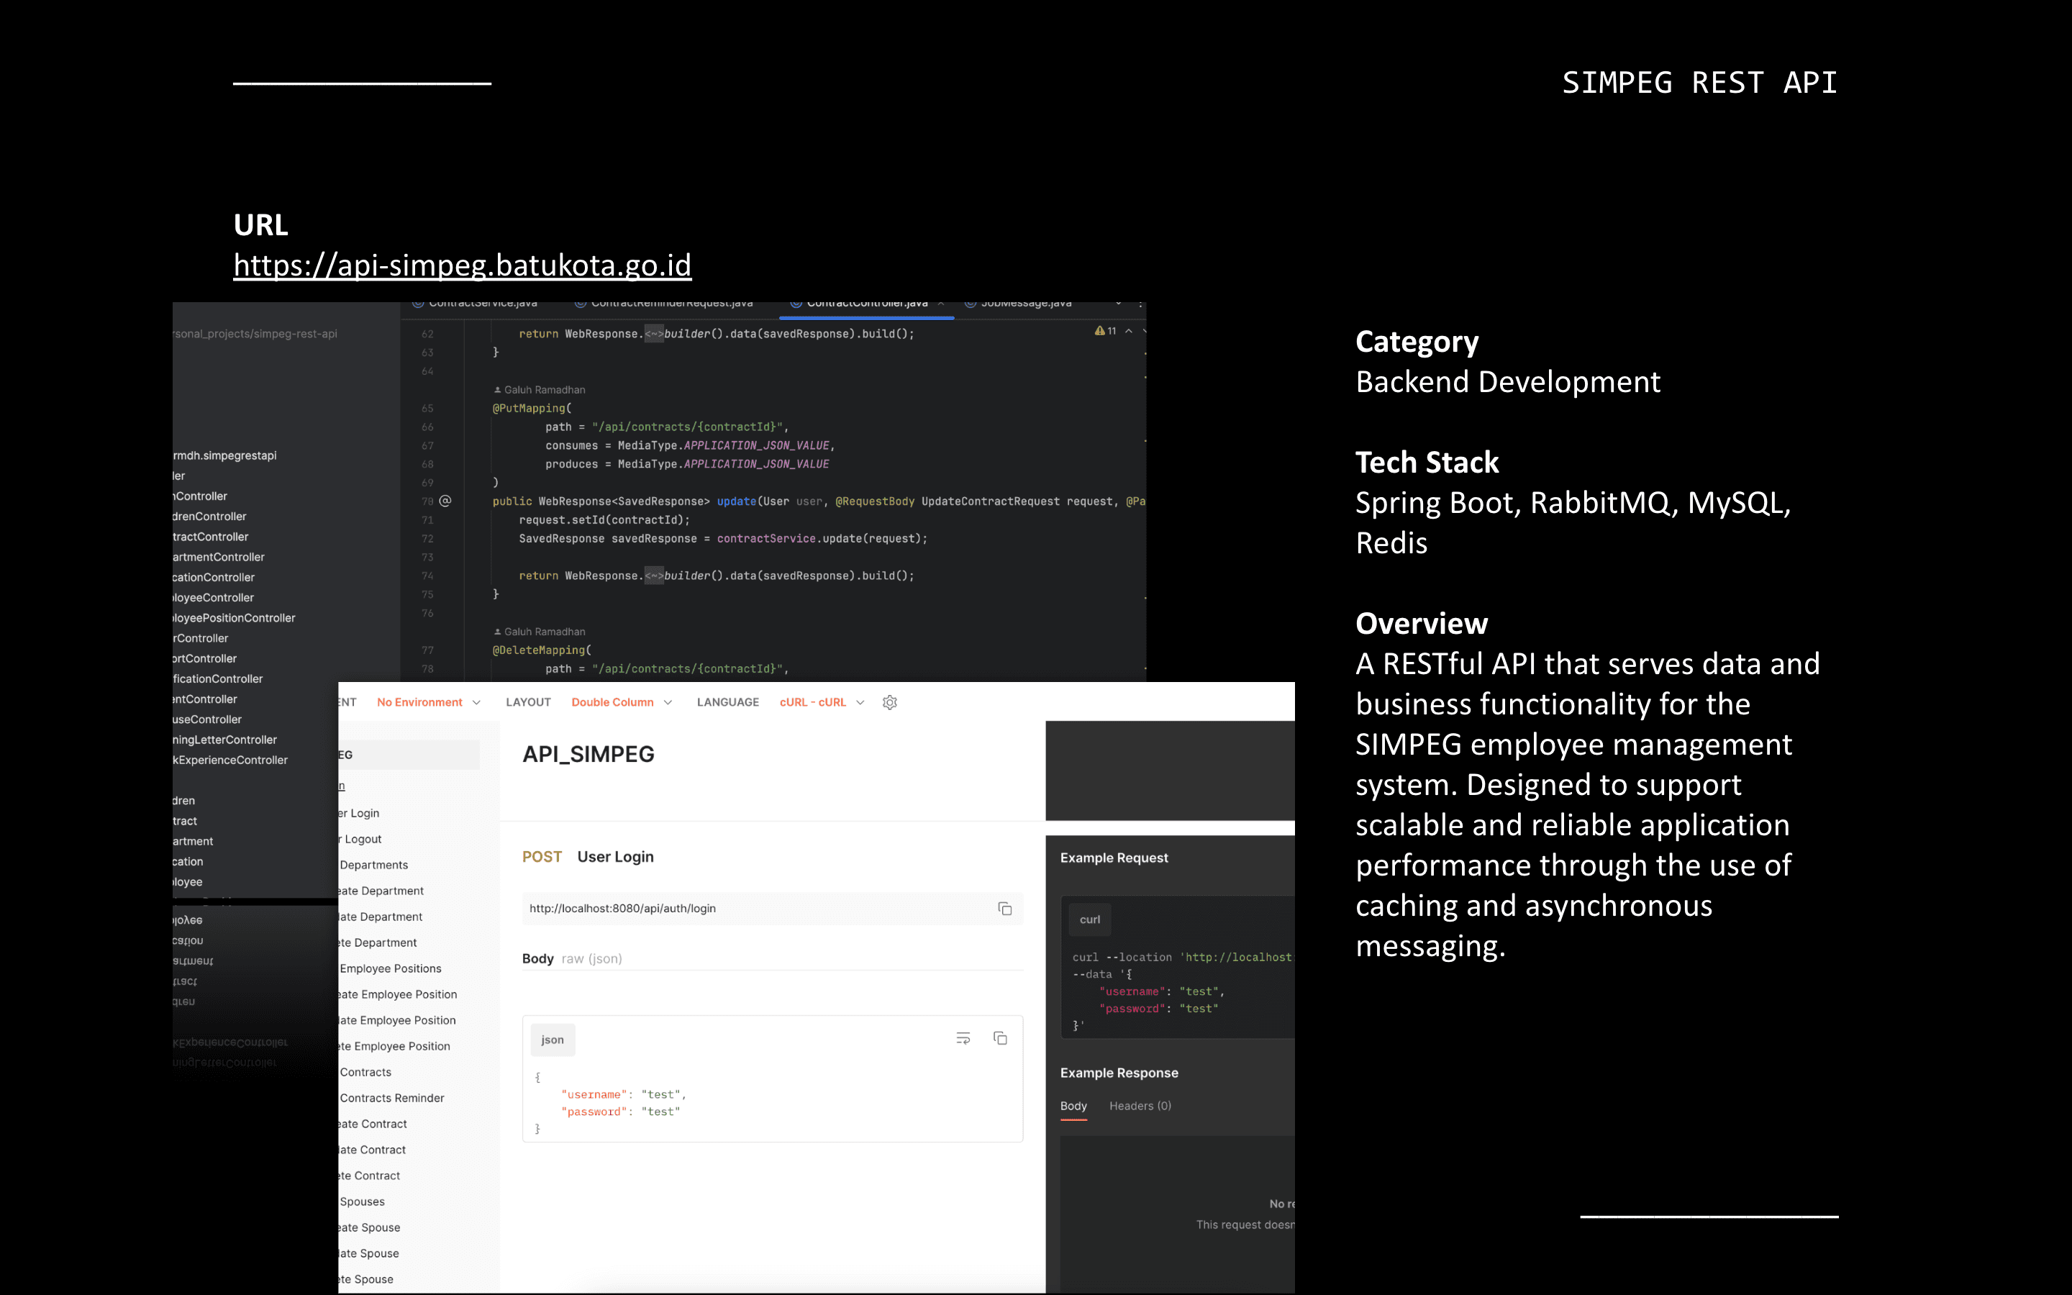Click the Galuh Ramadhan author hint above PutMapping
The height and width of the screenshot is (1295, 2072).
pos(540,390)
